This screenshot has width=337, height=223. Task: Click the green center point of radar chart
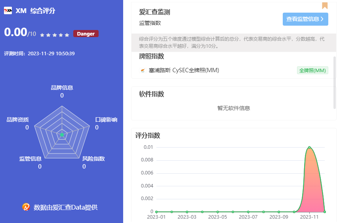click(62, 135)
